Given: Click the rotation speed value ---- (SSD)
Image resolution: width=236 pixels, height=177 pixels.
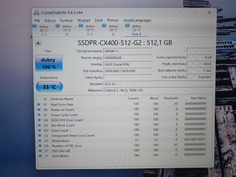Looking at the screenshot, I should 200,64.
